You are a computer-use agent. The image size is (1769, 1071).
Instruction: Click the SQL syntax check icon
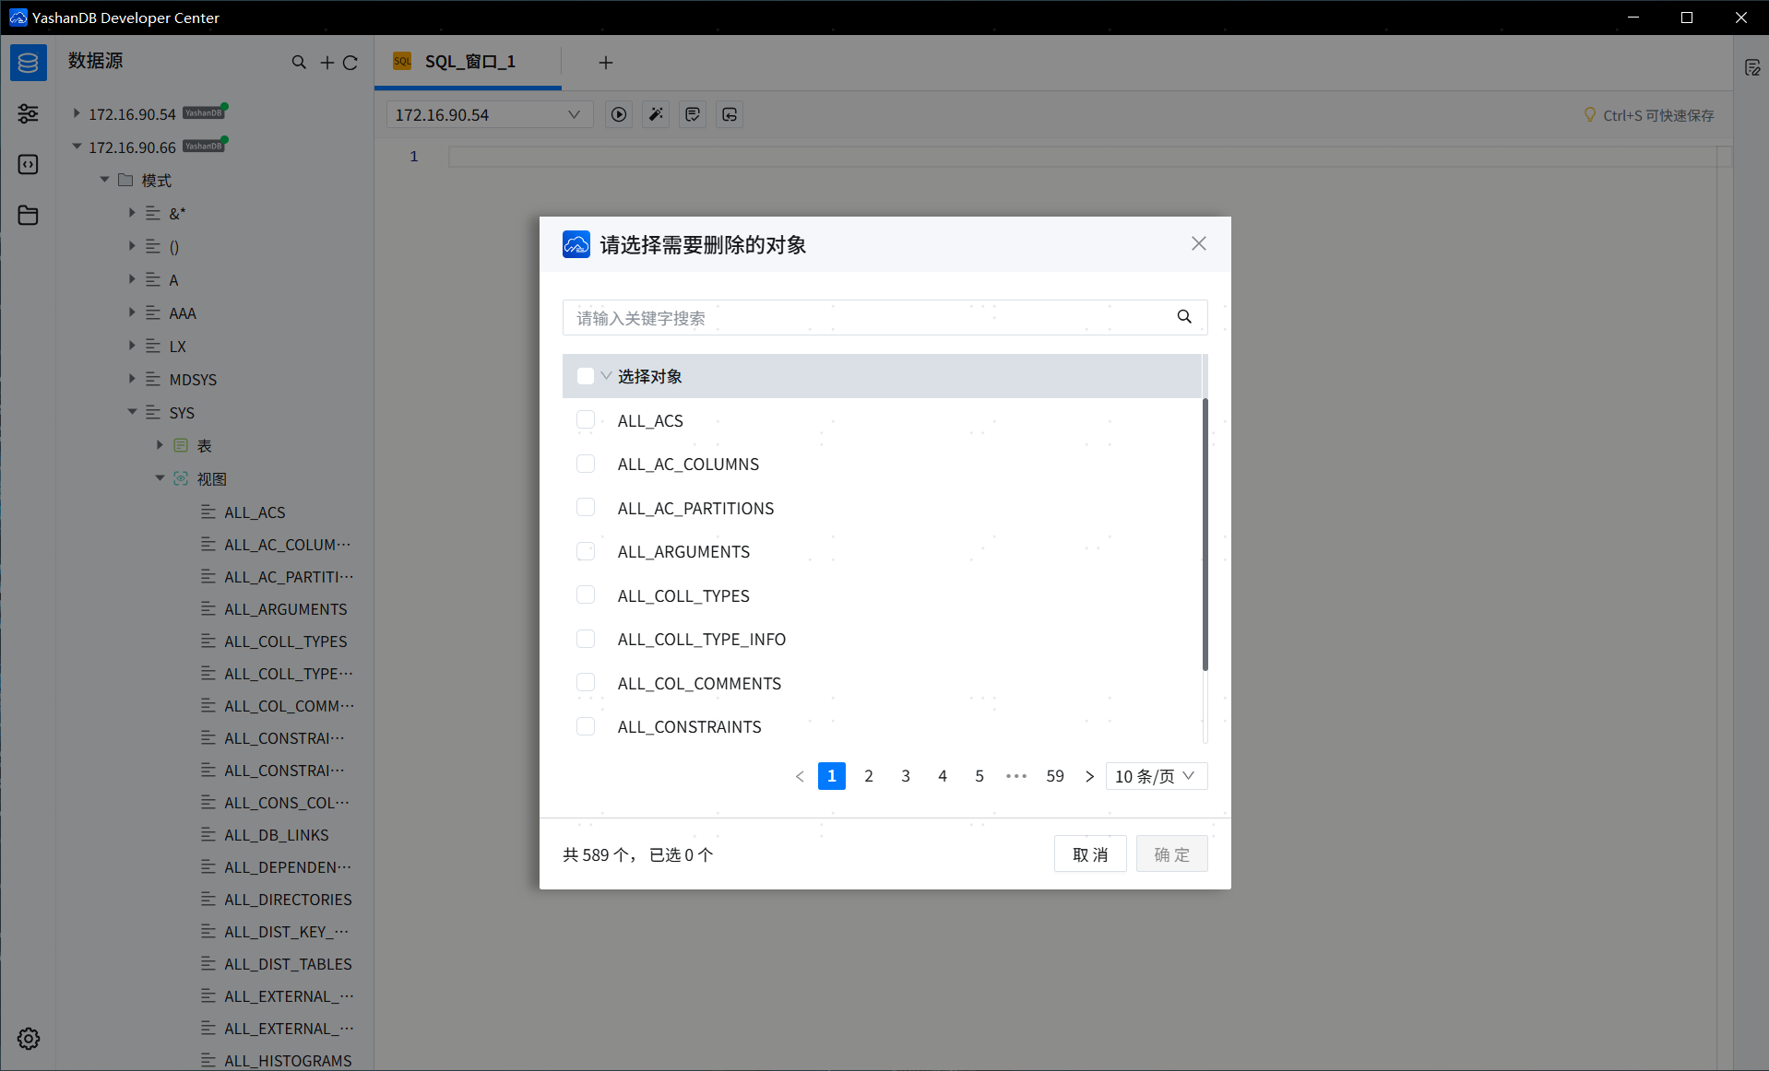[692, 114]
